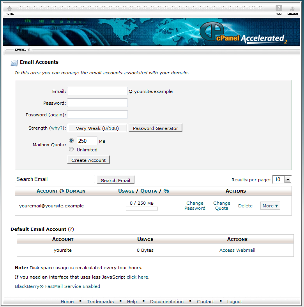The width and height of the screenshot is (304, 307).
Task: Click Change Password for youremail account
Action: click(195, 205)
